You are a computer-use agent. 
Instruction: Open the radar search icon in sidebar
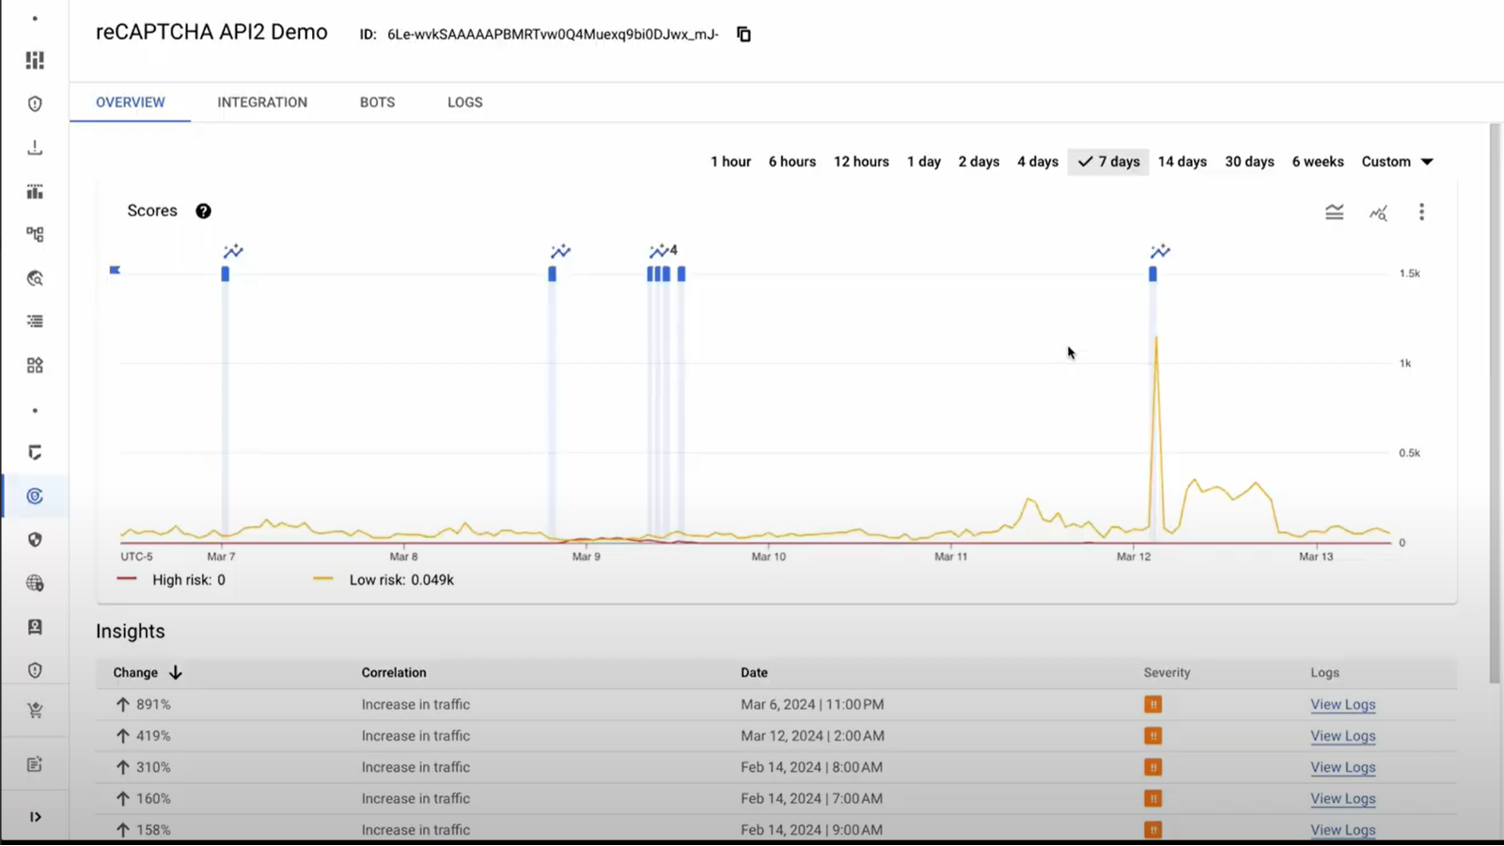point(35,278)
